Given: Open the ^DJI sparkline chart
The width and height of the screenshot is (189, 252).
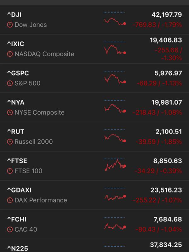Looking at the screenshot, I should tap(115, 19).
